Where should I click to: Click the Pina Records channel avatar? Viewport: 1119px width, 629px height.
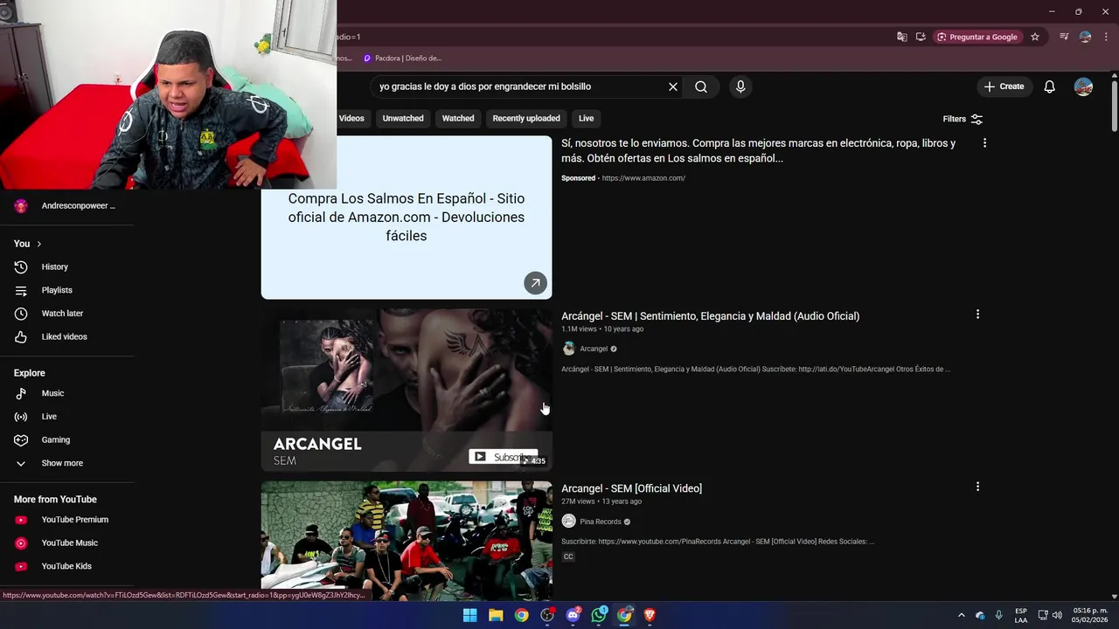pos(568,522)
